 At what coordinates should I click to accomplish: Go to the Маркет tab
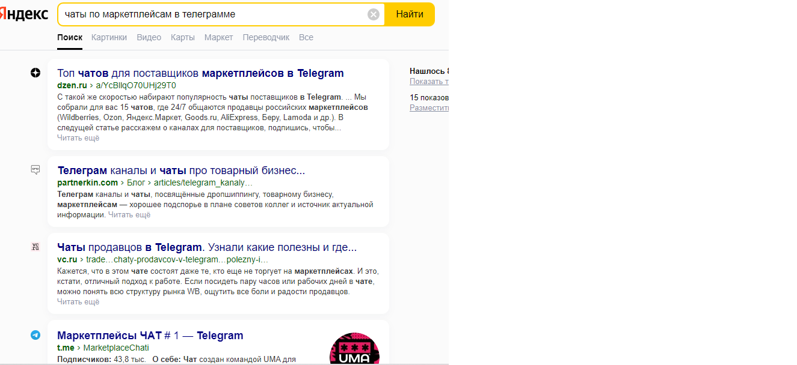coord(218,37)
